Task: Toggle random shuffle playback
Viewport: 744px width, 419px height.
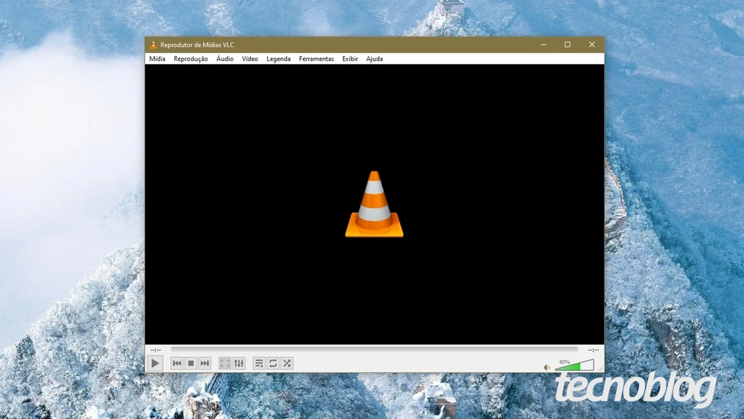Action: click(286, 363)
